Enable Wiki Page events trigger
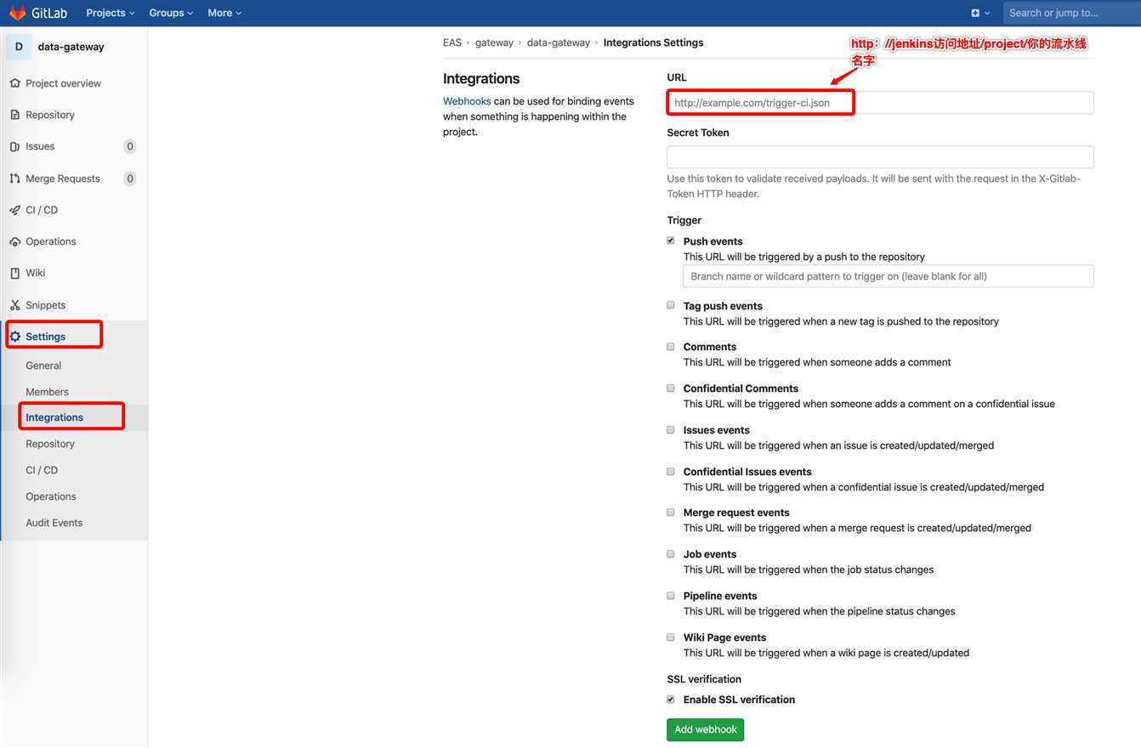 (x=671, y=637)
